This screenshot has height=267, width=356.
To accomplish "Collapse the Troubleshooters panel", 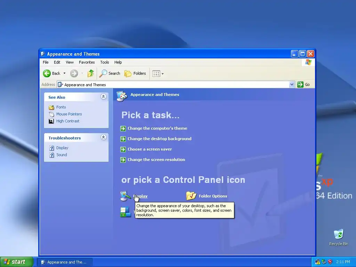I will pyautogui.click(x=103, y=137).
